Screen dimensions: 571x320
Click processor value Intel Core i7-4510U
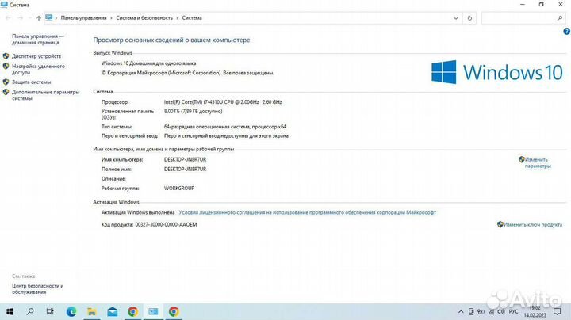[x=223, y=102]
